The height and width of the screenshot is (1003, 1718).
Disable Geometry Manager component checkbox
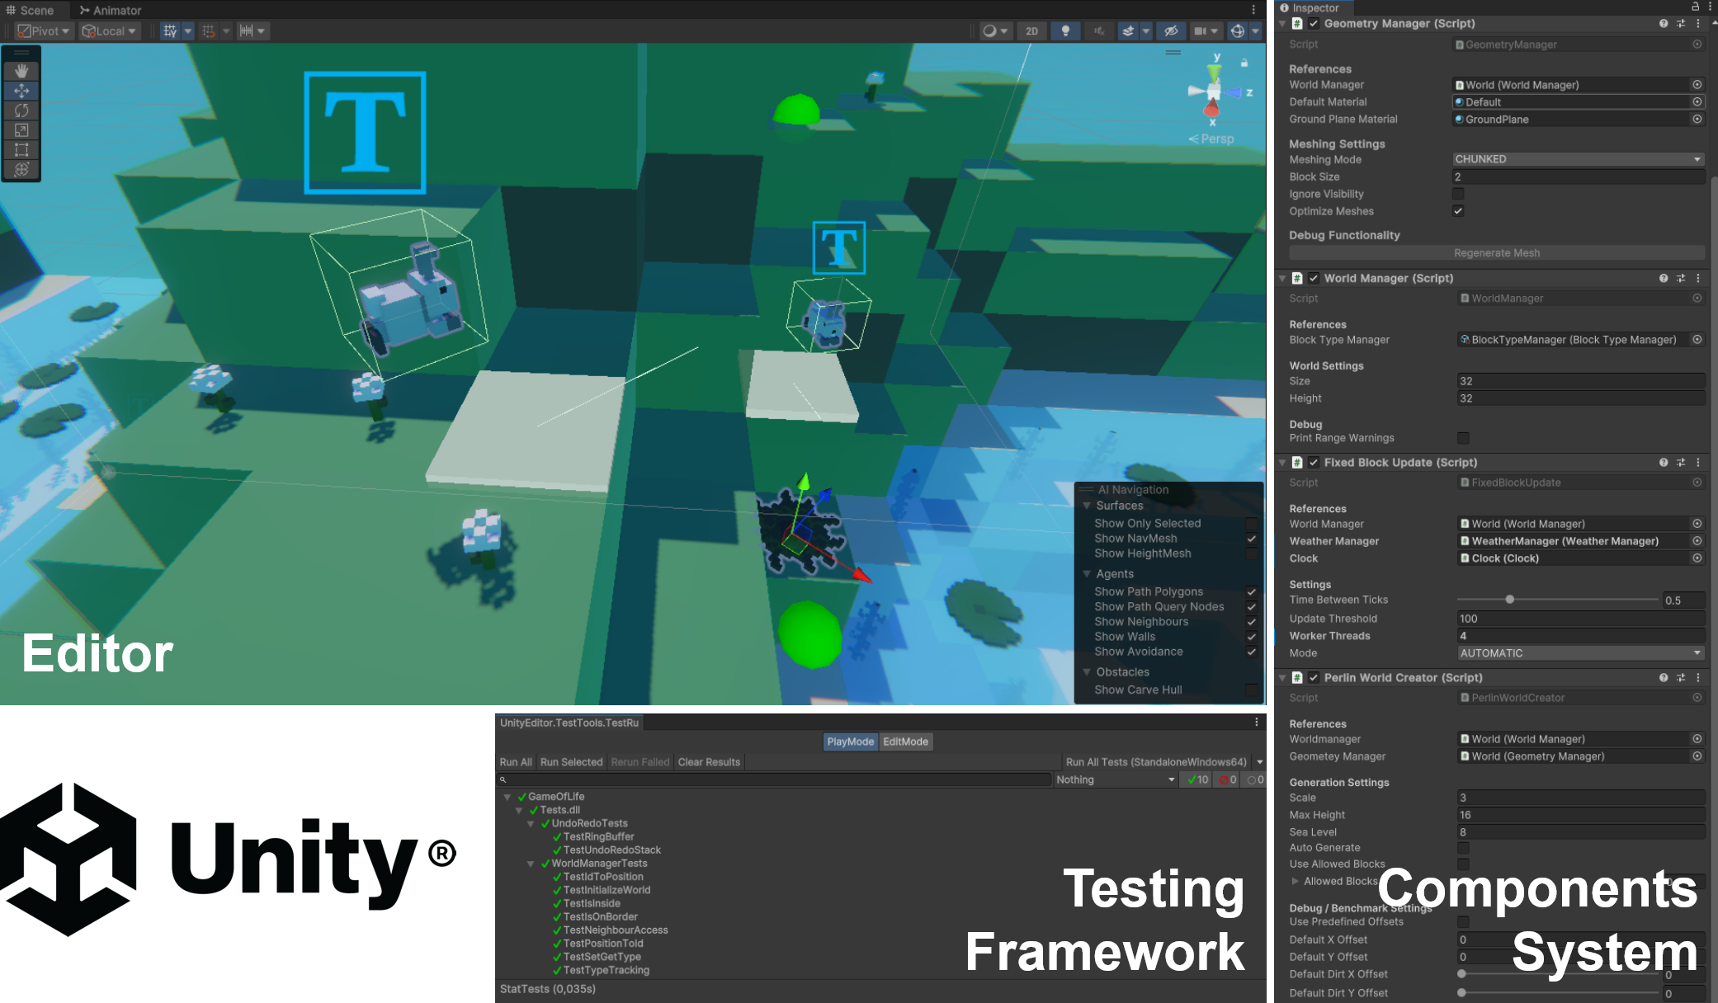click(1314, 24)
